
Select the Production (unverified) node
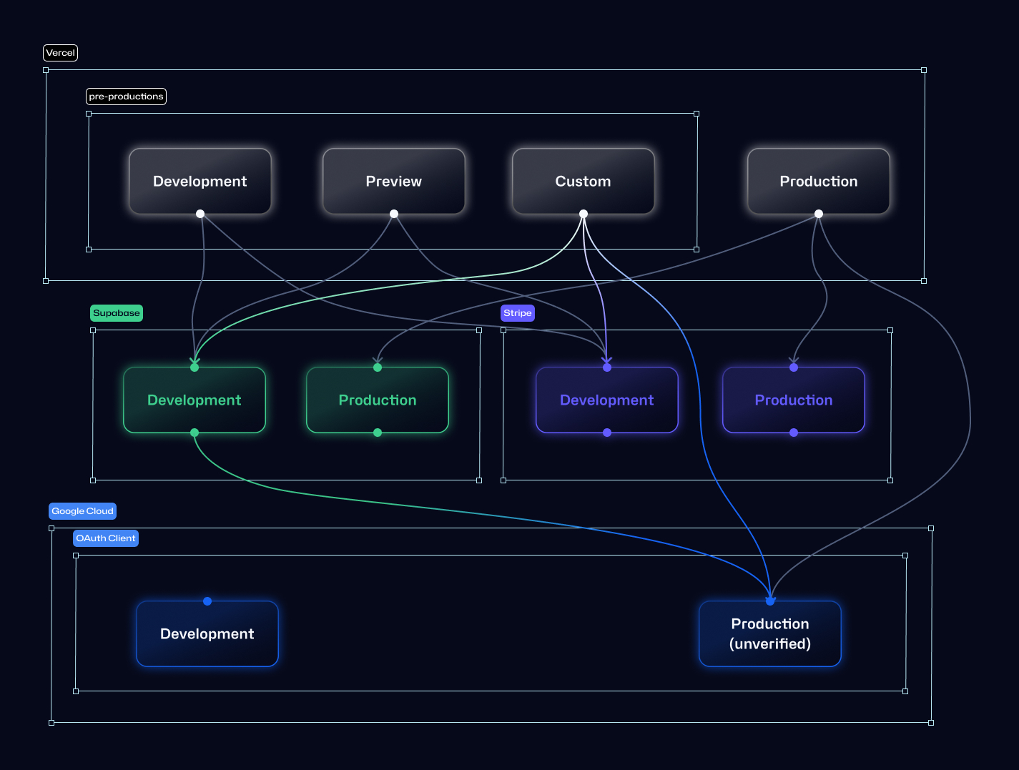click(x=770, y=633)
